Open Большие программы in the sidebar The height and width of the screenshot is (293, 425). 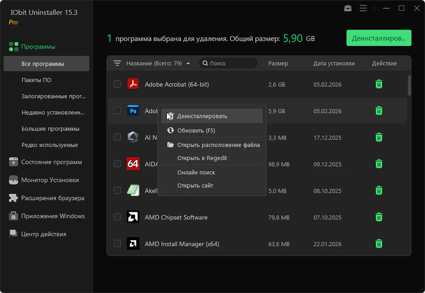click(x=50, y=128)
